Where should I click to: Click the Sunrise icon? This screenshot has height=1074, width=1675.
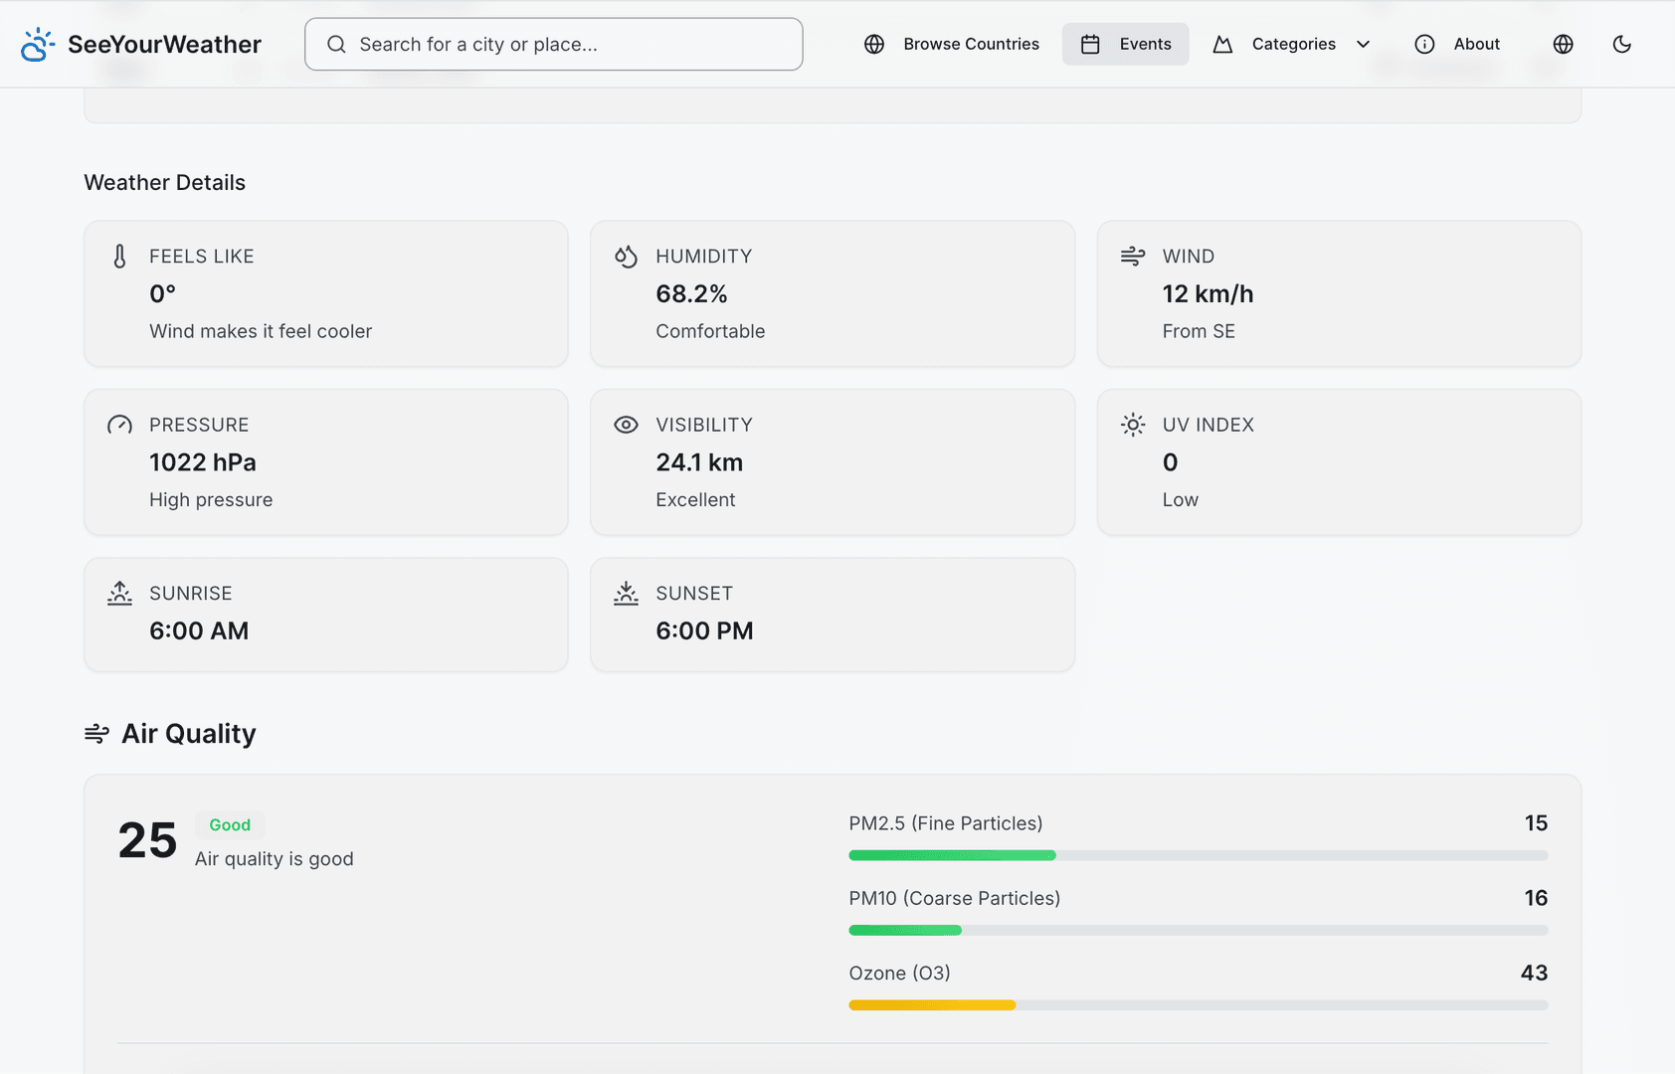pyautogui.click(x=119, y=594)
